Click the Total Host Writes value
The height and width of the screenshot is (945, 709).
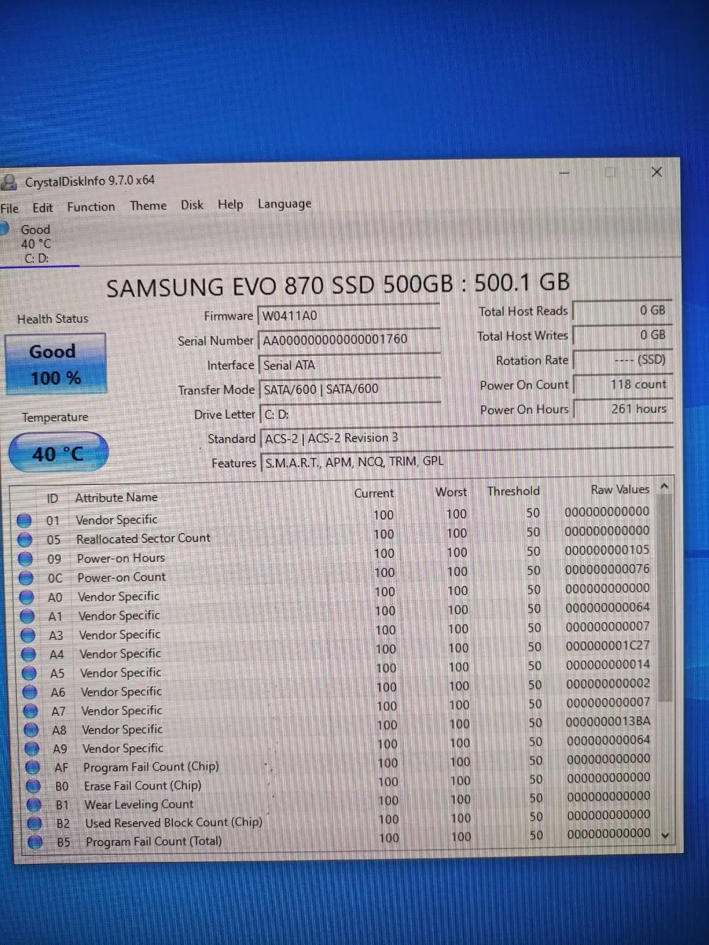pyautogui.click(x=622, y=335)
